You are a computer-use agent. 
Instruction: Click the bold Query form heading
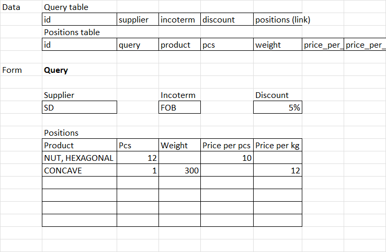pyautogui.click(x=56, y=70)
